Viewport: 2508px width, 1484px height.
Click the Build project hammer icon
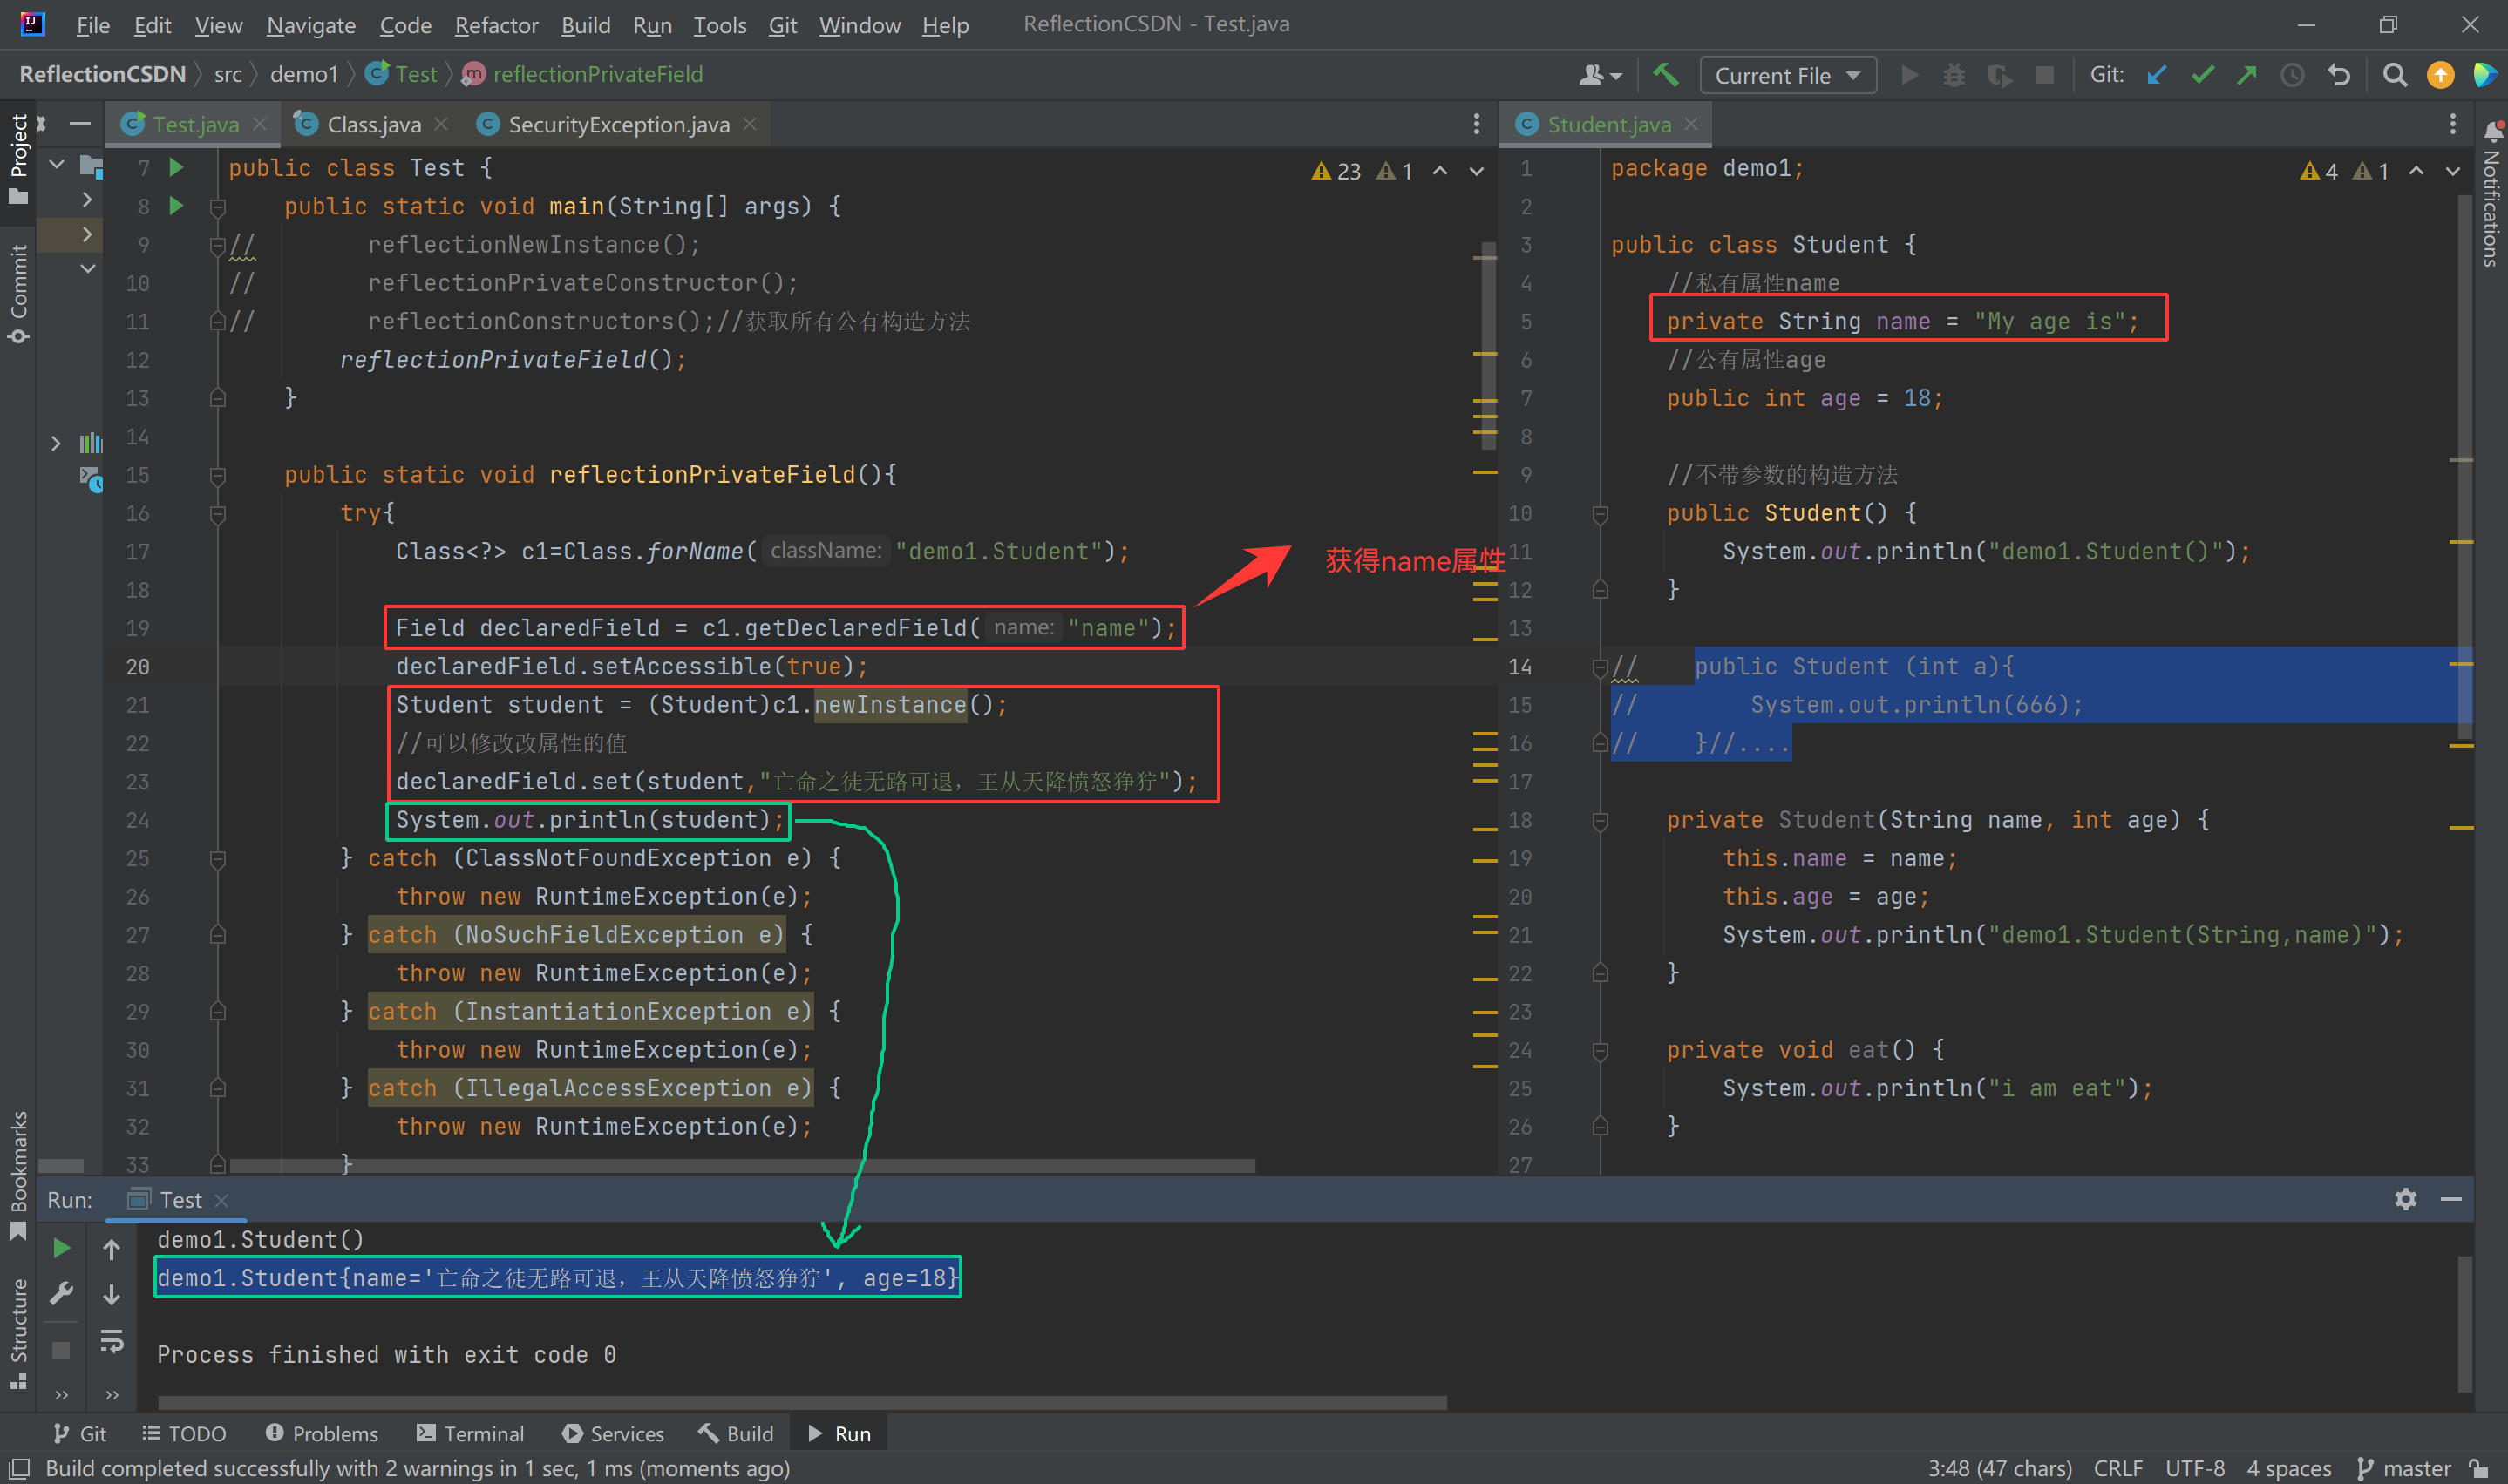pyautogui.click(x=1665, y=75)
